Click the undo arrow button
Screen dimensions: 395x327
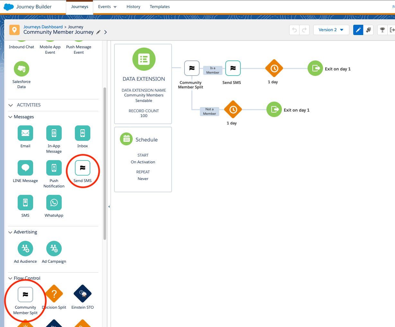click(x=294, y=30)
